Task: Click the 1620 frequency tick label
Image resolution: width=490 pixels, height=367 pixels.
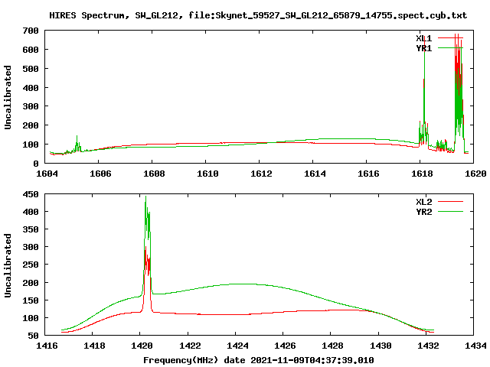Action: pyautogui.click(x=475, y=174)
